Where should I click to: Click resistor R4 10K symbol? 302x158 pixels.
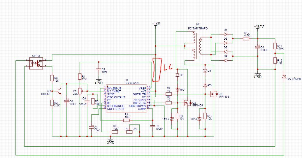(126, 120)
